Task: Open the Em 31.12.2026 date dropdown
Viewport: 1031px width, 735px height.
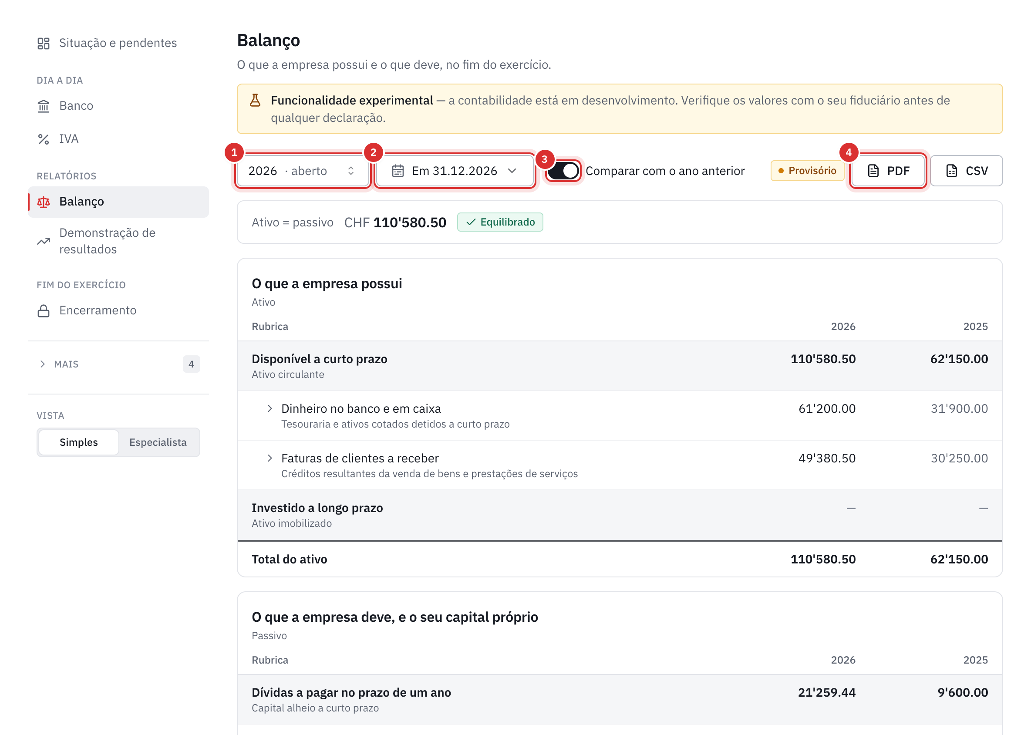Action: [455, 171]
